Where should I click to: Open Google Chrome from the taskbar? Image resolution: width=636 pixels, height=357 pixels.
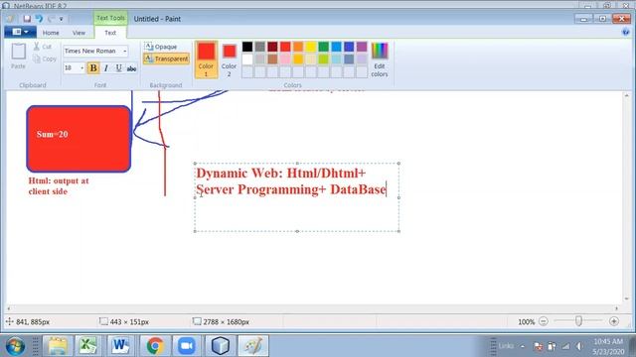pos(155,346)
